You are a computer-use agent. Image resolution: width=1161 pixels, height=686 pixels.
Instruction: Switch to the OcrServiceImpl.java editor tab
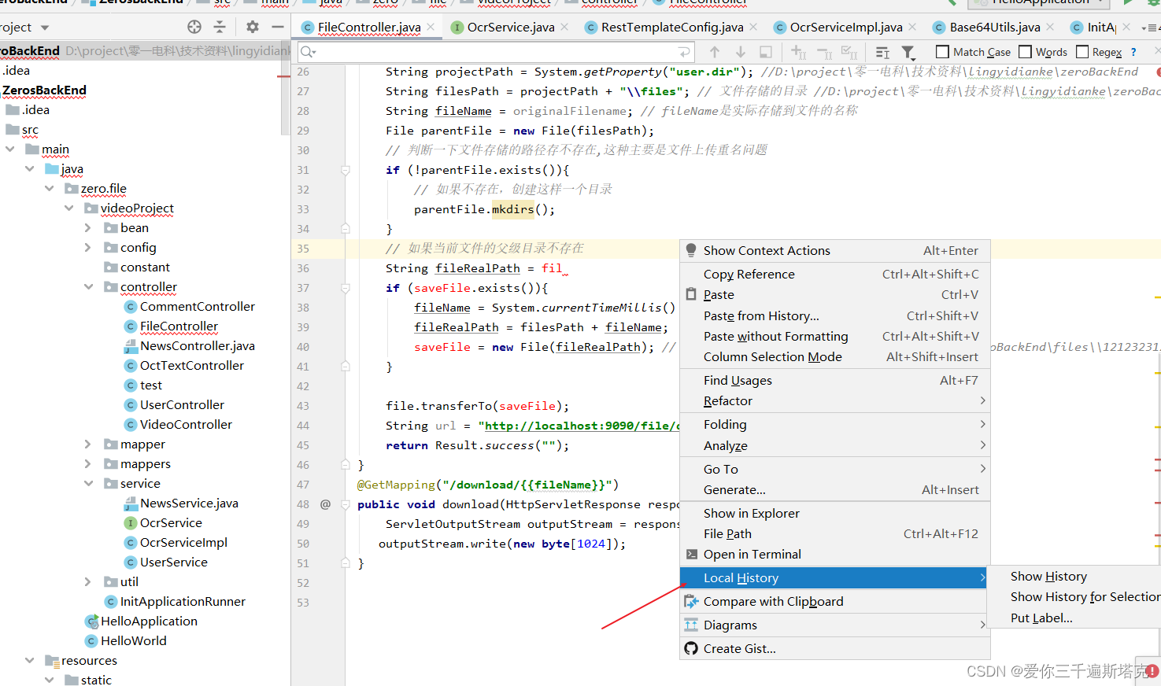point(846,28)
